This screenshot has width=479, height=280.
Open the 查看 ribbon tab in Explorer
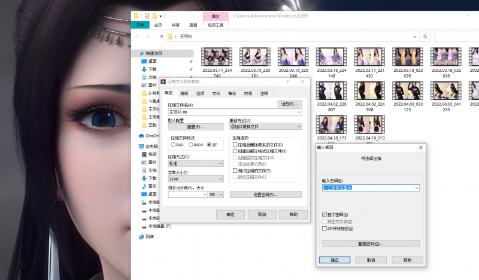[x=193, y=25]
